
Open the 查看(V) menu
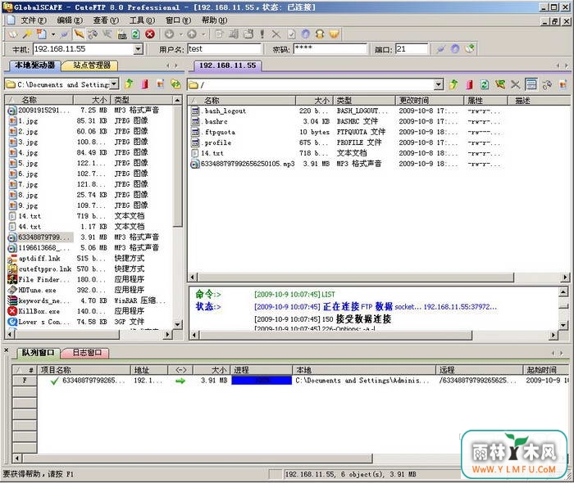[106, 20]
